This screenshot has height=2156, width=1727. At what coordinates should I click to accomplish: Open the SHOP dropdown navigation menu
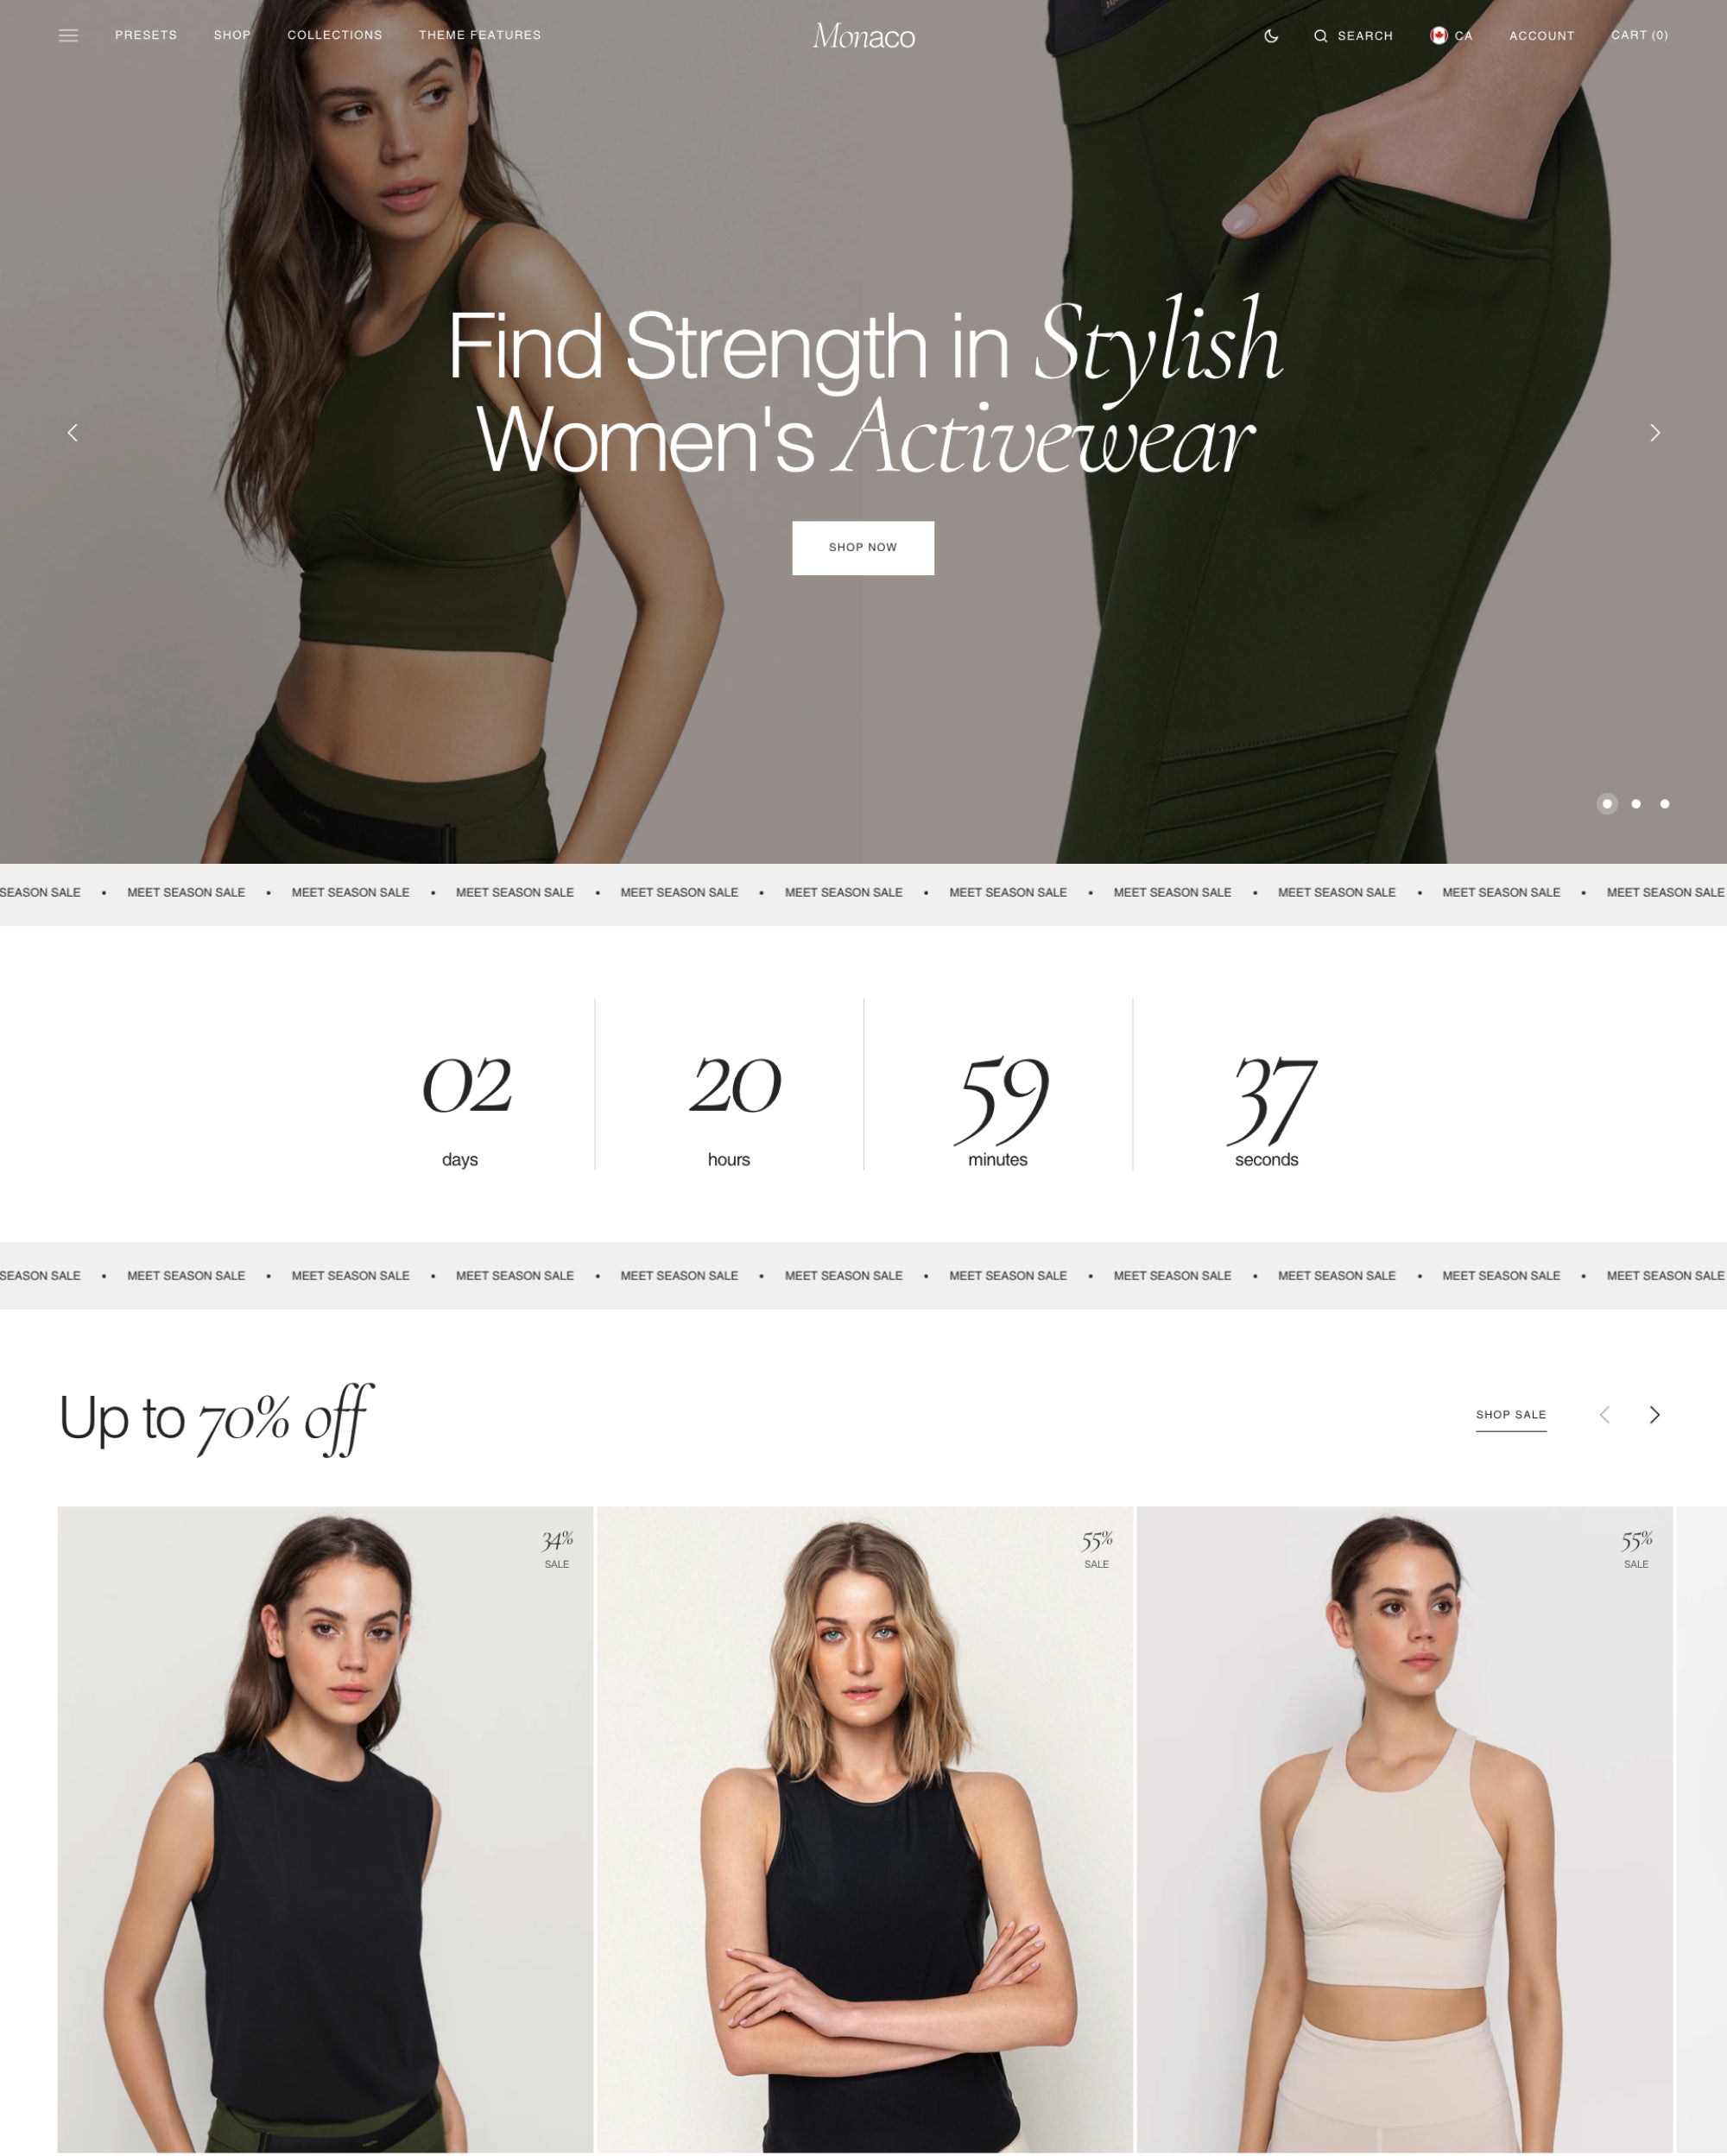231,35
